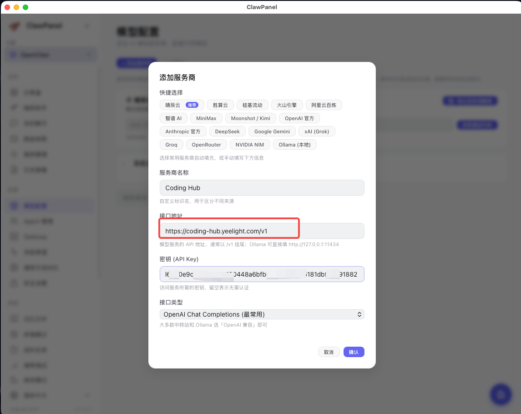
Task: Choose the 胜算云 quick-select provider
Action: point(220,105)
